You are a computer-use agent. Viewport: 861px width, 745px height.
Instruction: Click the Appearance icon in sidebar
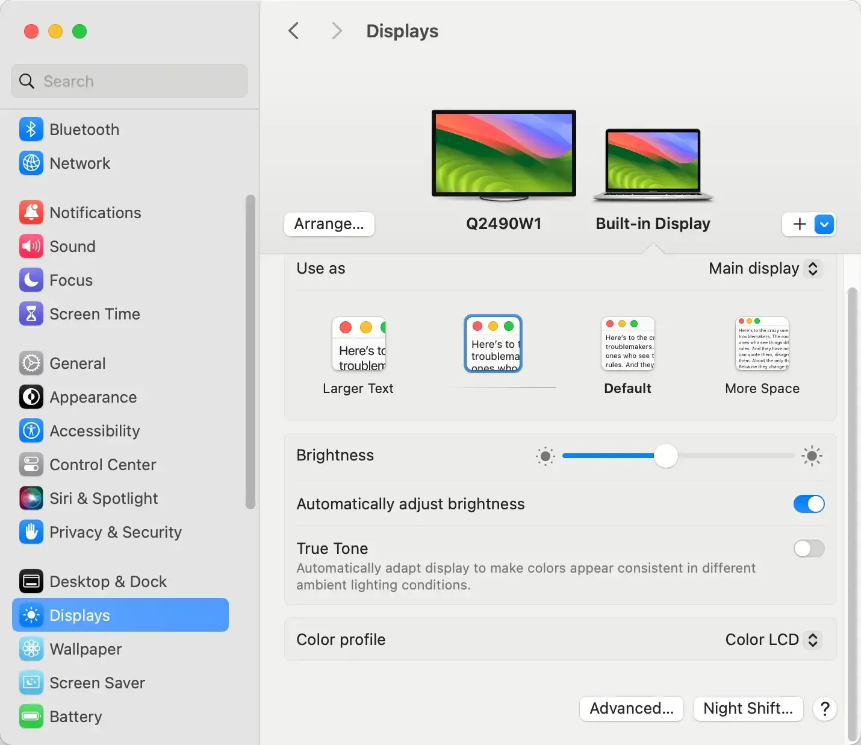click(31, 397)
